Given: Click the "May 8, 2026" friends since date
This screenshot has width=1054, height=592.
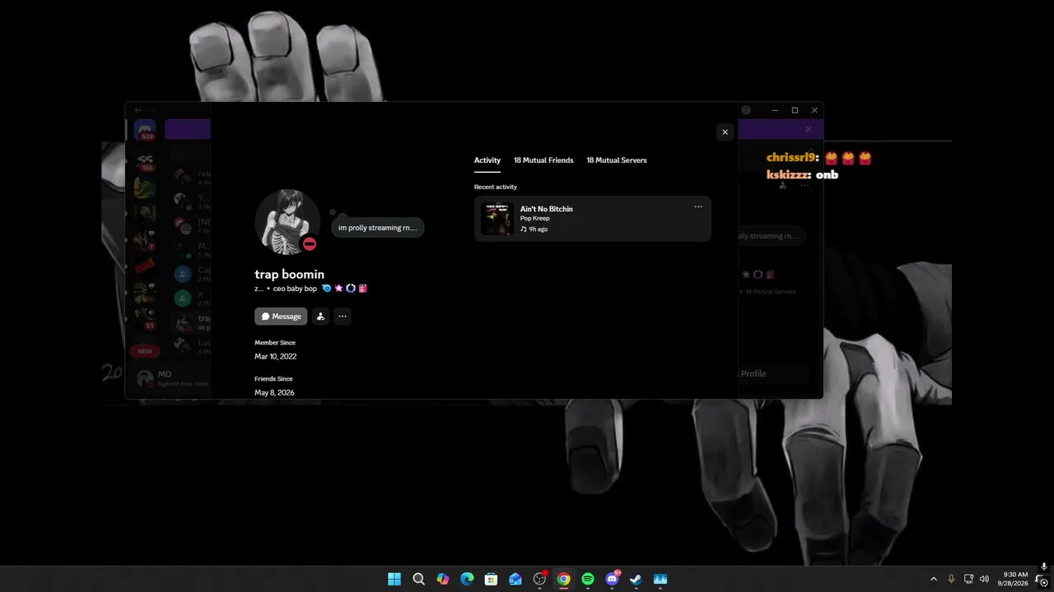Looking at the screenshot, I should (x=274, y=393).
